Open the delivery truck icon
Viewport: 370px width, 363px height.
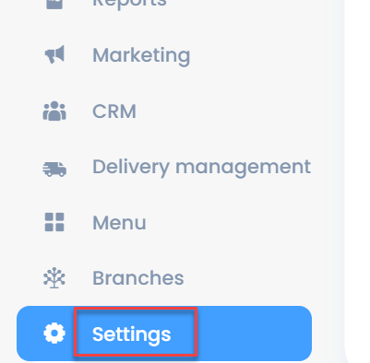(54, 169)
